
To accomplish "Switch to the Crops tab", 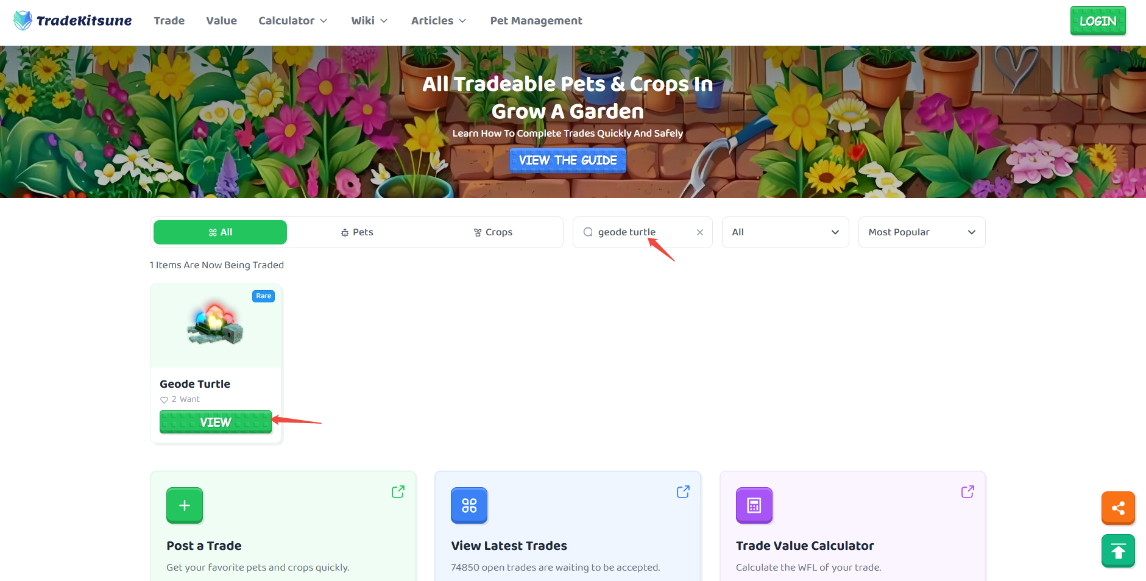I will tap(493, 232).
